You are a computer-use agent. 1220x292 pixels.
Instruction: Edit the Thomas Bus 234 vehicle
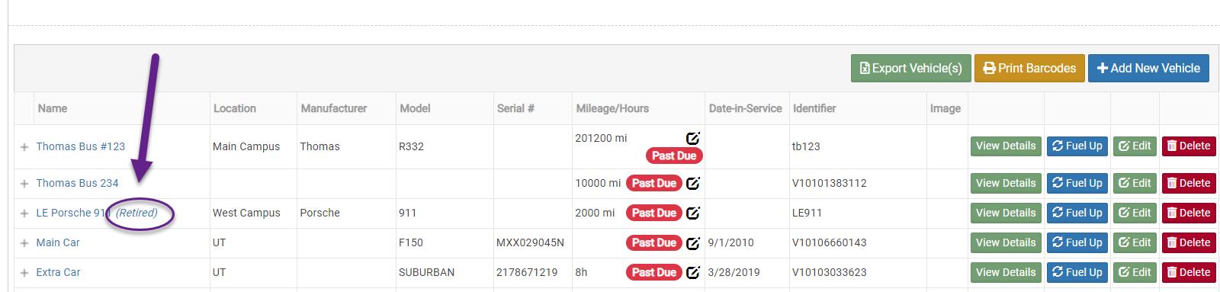(x=1135, y=183)
